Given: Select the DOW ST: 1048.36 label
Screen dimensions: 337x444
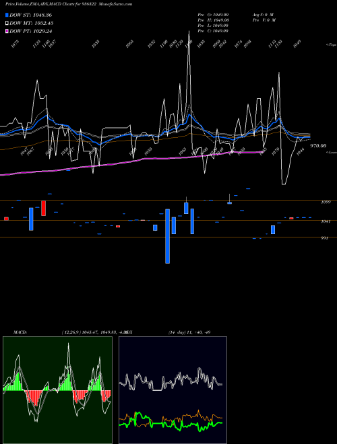Looking at the screenshot, I should click(30, 15).
